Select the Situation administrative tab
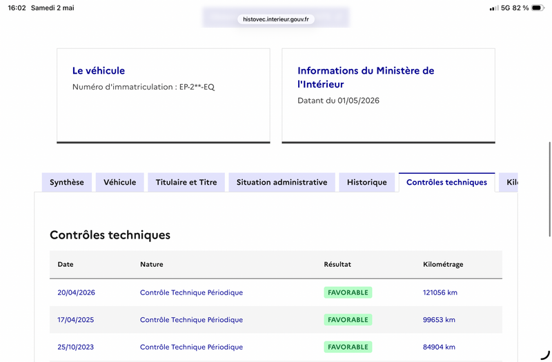Image resolution: width=552 pixels, height=362 pixels. click(x=282, y=182)
